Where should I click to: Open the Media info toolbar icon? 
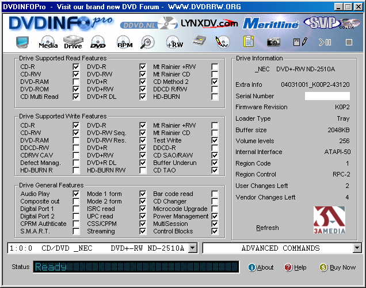48,42
